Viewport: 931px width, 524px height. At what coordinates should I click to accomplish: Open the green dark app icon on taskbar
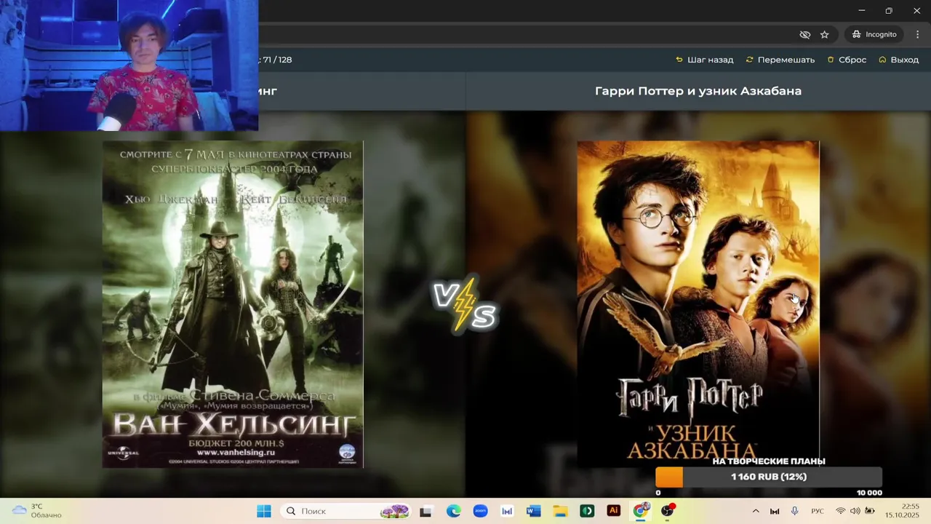pos(587,511)
